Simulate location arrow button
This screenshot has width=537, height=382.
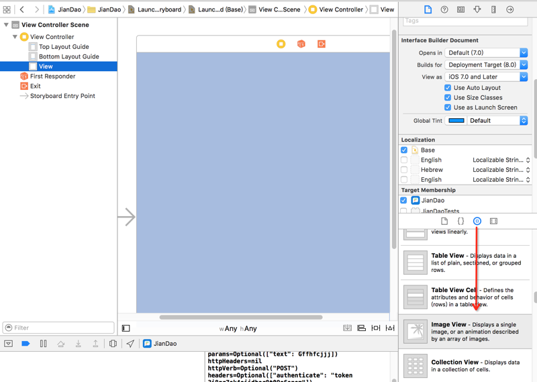pos(130,343)
